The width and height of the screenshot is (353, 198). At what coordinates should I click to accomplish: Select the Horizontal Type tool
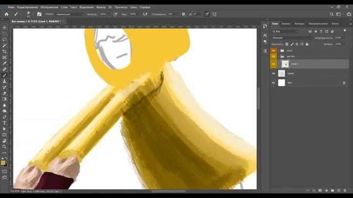coord(4,123)
